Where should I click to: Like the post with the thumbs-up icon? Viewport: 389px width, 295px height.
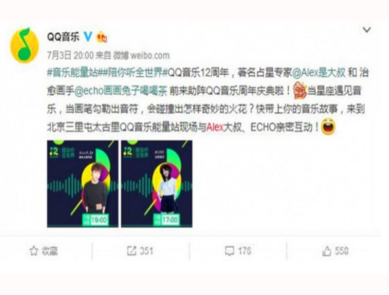[327, 251]
